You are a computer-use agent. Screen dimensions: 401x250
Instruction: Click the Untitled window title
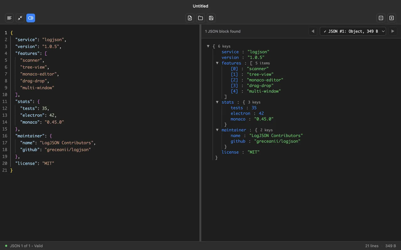pyautogui.click(x=200, y=6)
